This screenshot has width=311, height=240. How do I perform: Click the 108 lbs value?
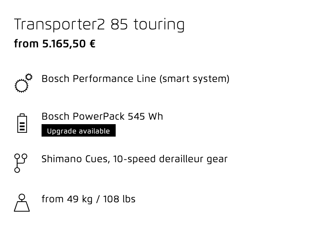(x=119, y=199)
